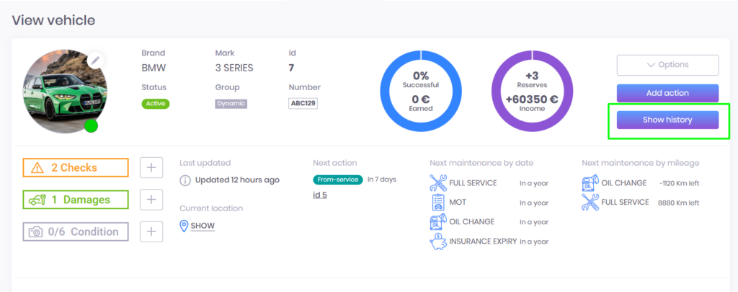Open the 0/6 Condition box
Screen dimensions: 738x292
76,231
